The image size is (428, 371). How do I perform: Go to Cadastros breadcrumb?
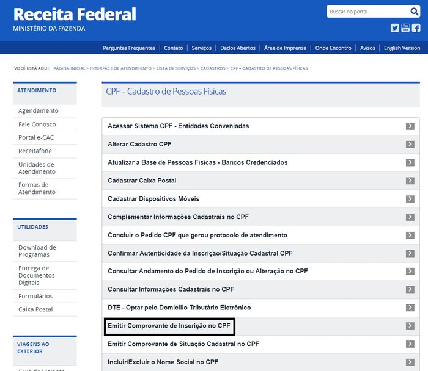coord(213,68)
